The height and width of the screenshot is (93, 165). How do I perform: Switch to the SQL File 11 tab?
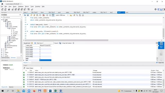104,12
